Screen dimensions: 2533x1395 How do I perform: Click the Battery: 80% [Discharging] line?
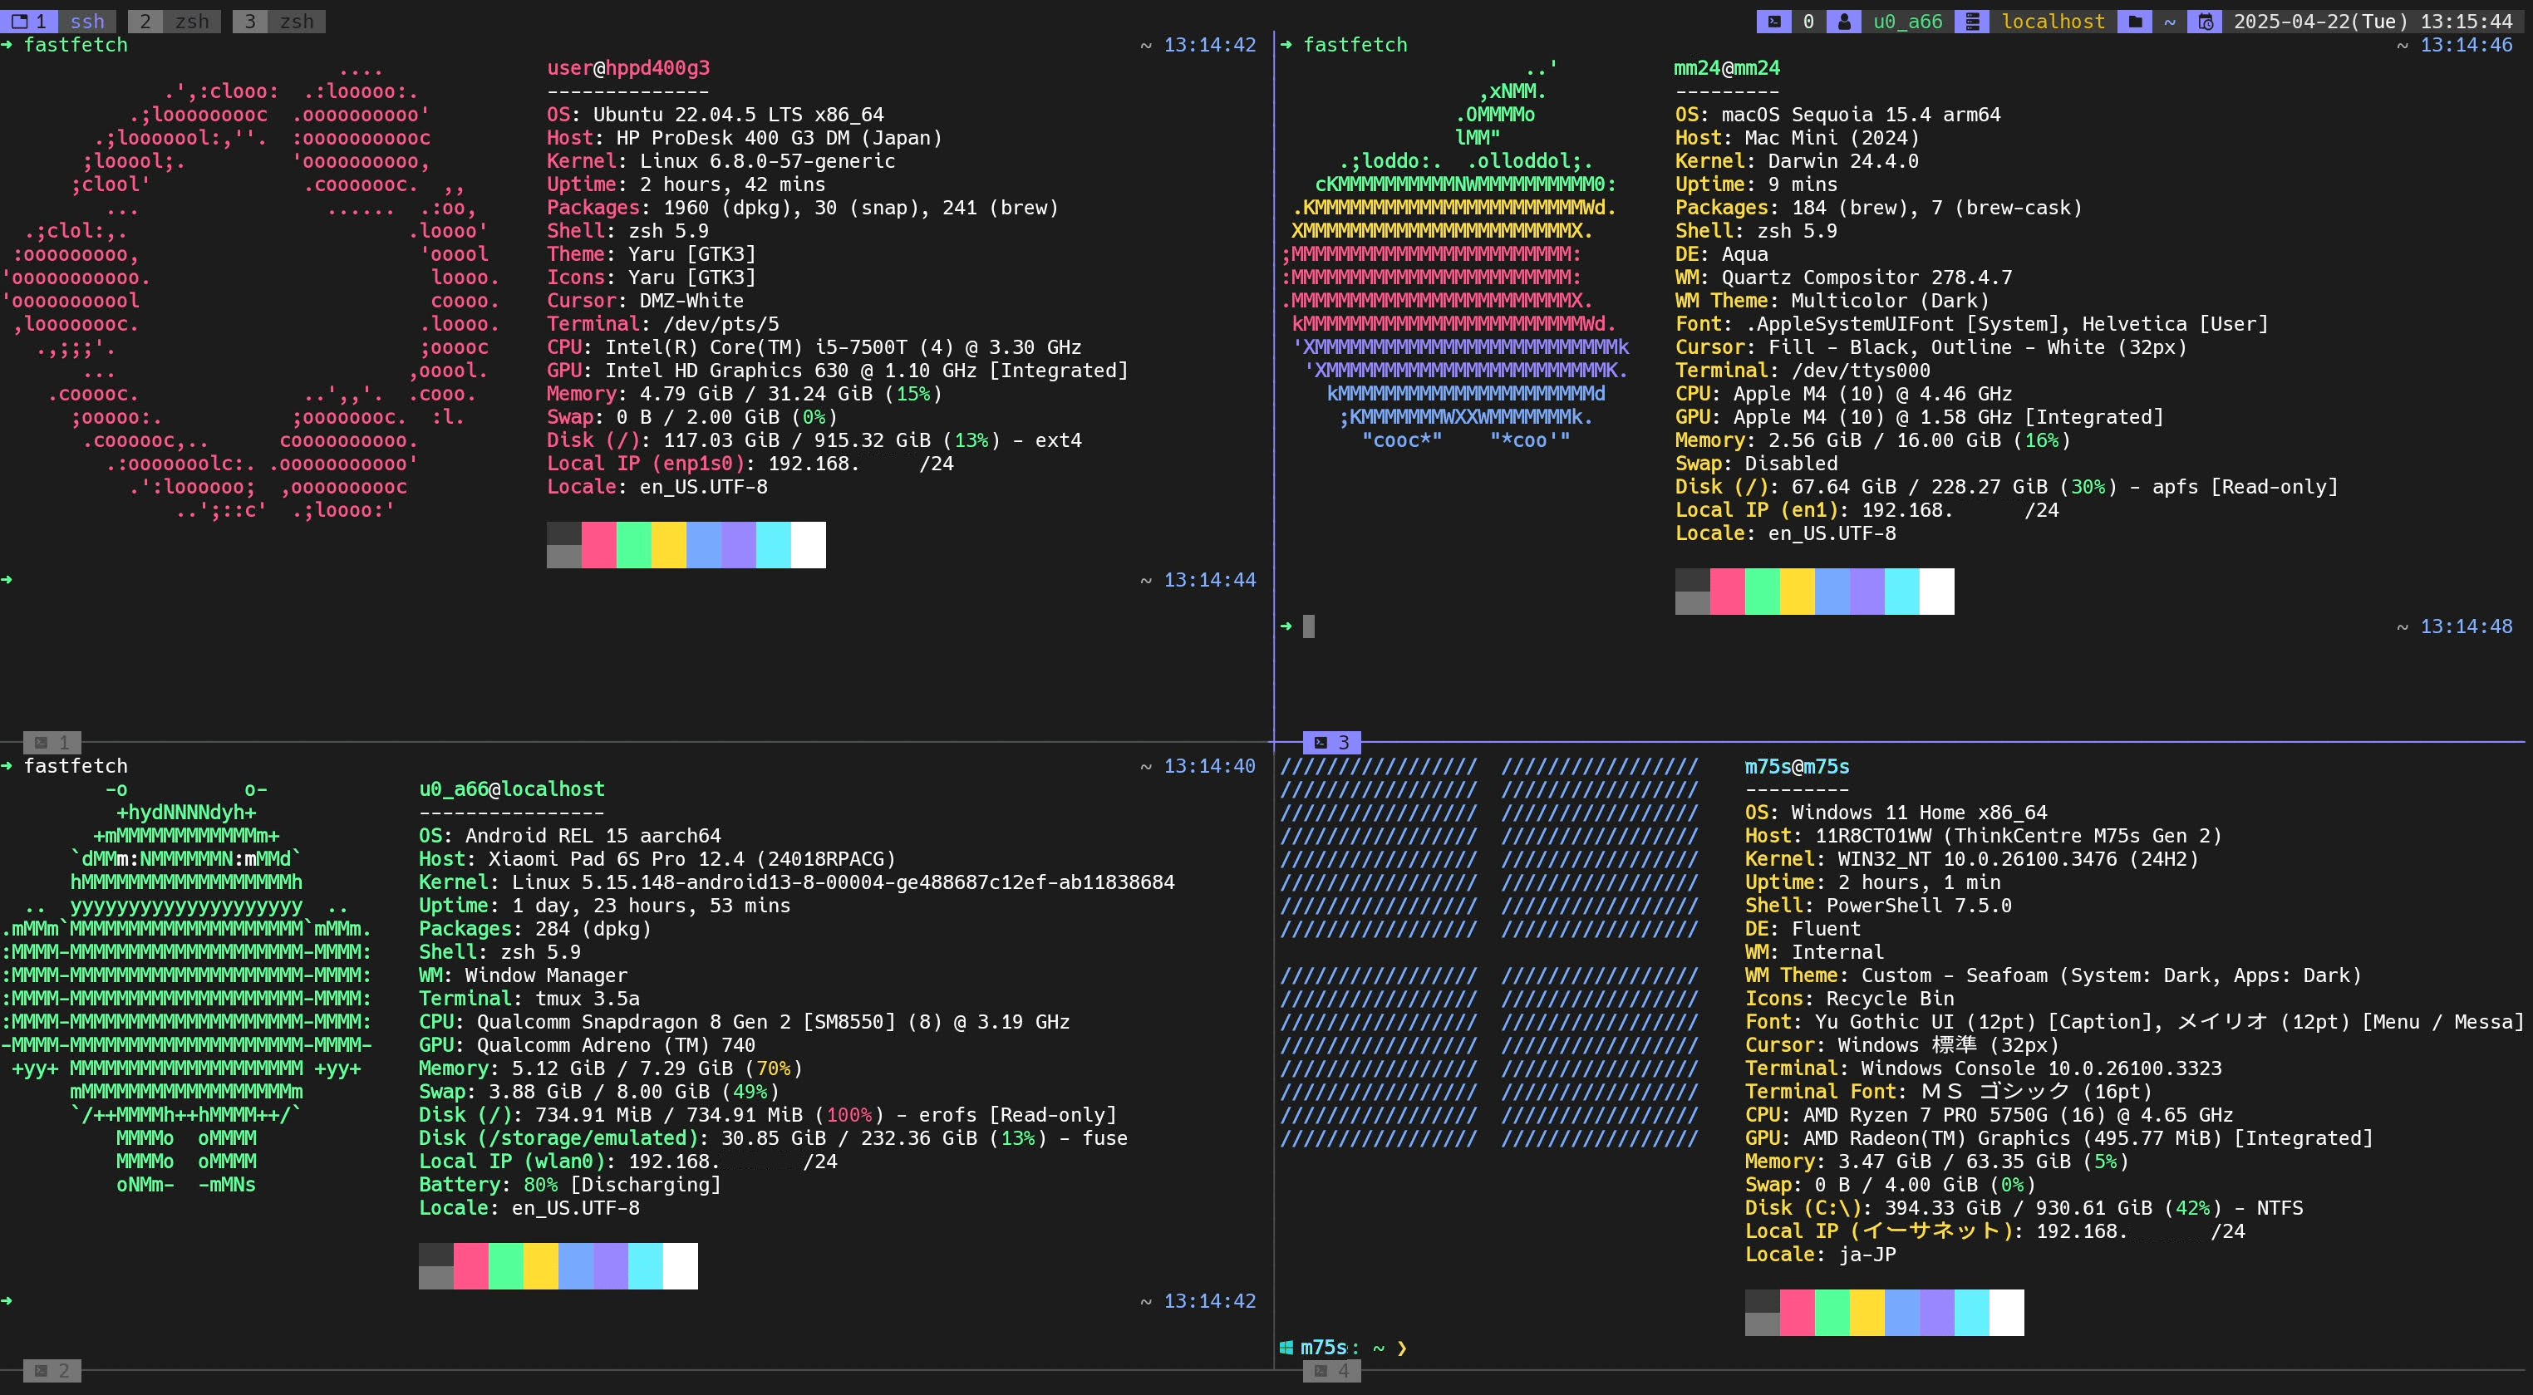(x=570, y=1185)
